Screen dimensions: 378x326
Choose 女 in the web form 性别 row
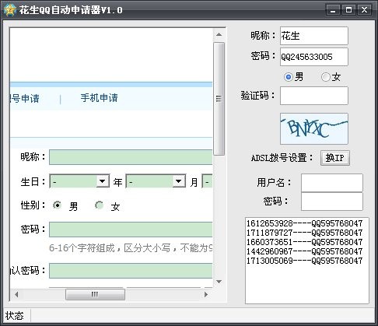coord(100,205)
